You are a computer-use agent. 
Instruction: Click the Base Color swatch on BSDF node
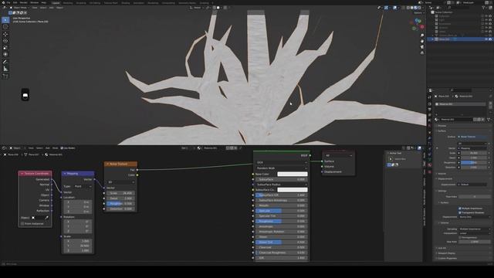293,174
